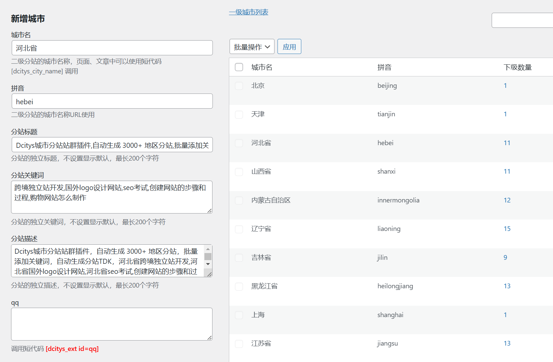The width and height of the screenshot is (553, 362).
Task: Click the heilongjiang pinyin cell
Action: click(x=395, y=286)
